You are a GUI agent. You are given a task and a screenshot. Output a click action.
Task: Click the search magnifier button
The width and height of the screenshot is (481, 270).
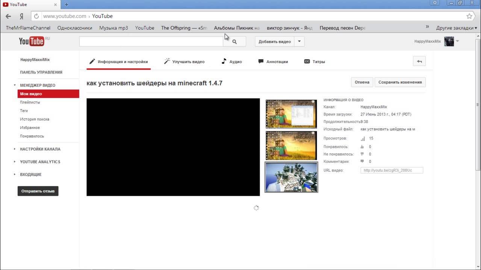coord(234,42)
